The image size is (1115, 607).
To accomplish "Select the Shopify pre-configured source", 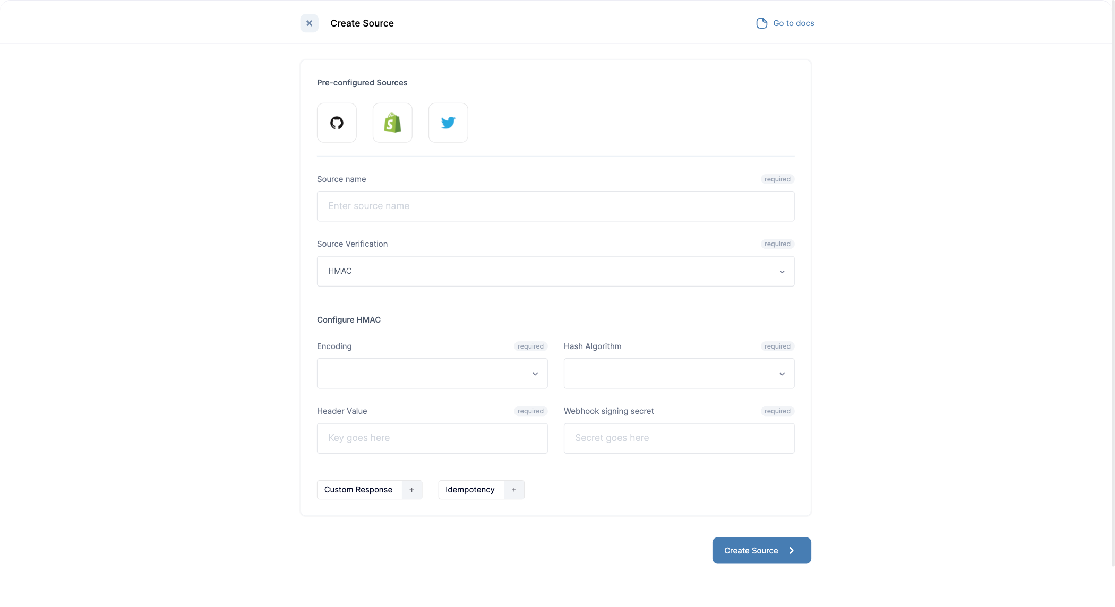I will [x=392, y=123].
